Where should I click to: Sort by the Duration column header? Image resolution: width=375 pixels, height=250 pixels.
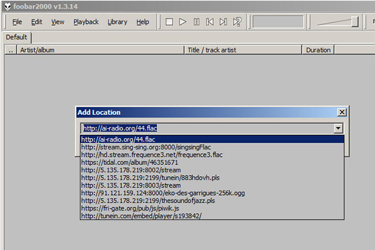point(318,50)
